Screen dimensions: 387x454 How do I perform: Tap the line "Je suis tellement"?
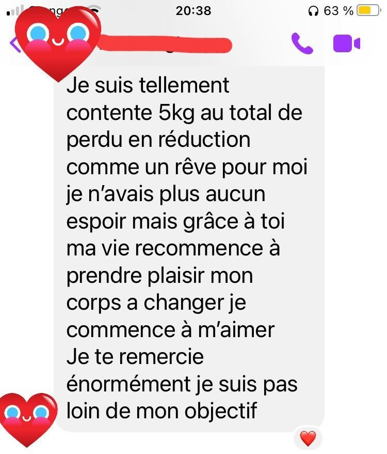(148, 86)
